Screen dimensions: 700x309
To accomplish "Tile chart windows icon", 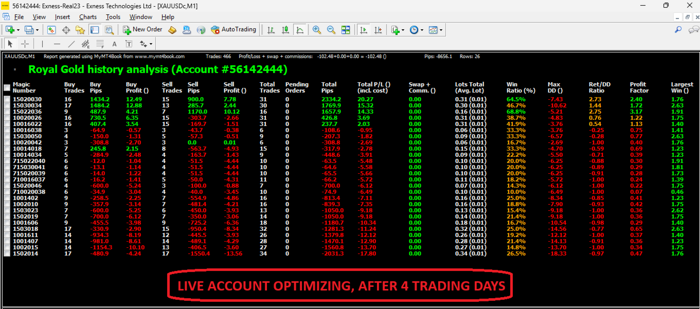I will tap(346, 30).
